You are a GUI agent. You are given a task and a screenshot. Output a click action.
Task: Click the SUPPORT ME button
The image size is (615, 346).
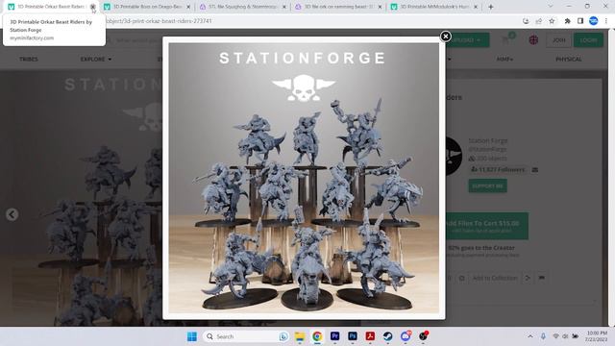pyautogui.click(x=487, y=185)
